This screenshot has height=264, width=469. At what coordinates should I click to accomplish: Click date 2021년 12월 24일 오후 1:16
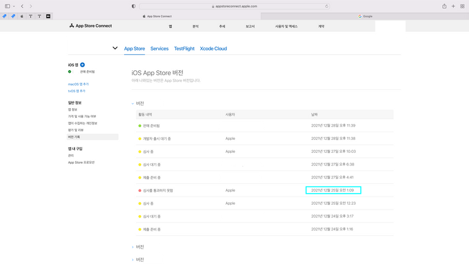tap(332, 229)
